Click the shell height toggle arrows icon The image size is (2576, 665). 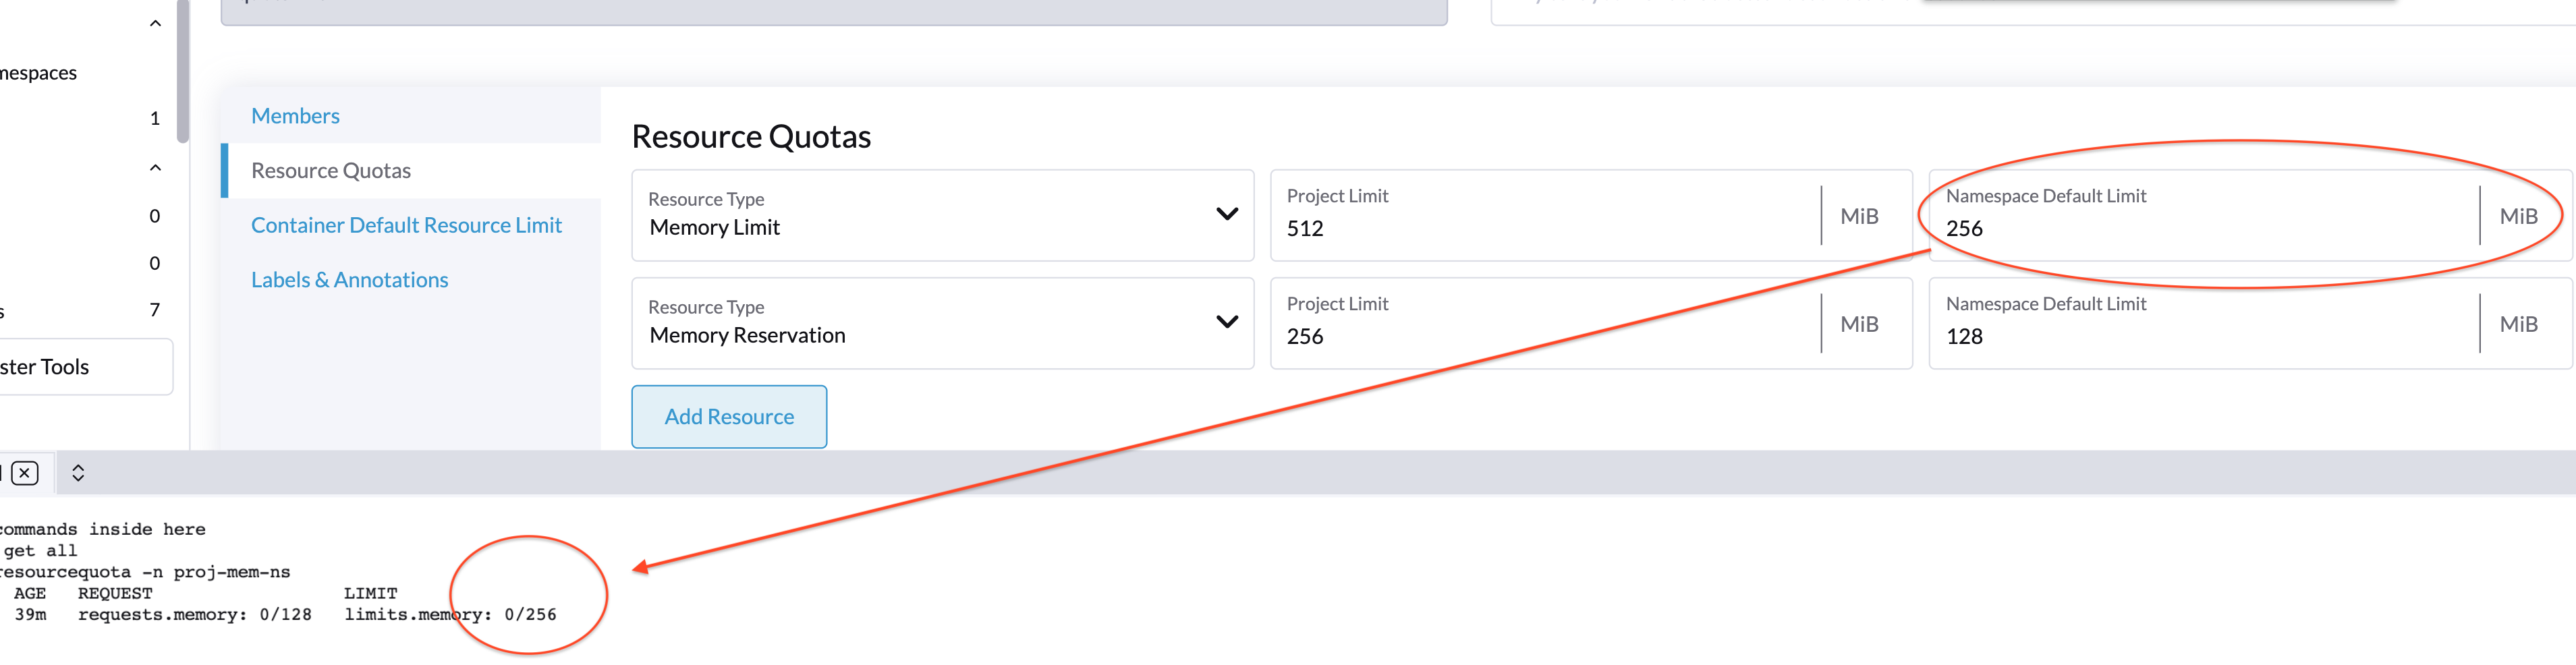pyautogui.click(x=77, y=473)
